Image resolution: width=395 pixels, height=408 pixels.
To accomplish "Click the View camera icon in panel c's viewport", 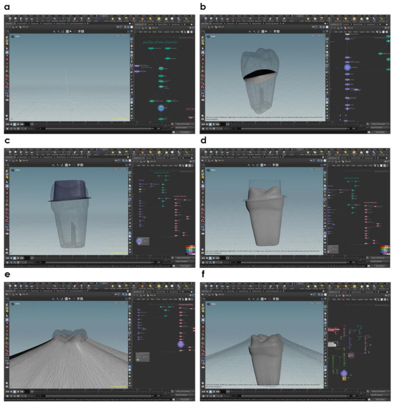I will pos(11,171).
